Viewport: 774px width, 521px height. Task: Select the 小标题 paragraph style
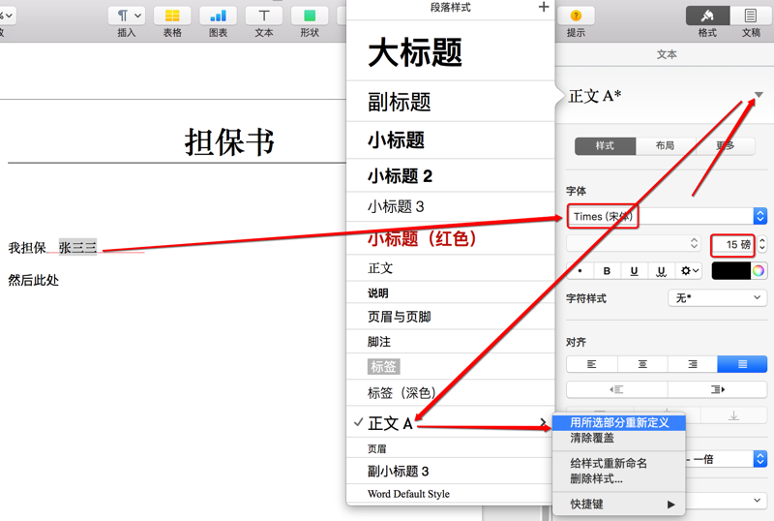[x=451, y=140]
